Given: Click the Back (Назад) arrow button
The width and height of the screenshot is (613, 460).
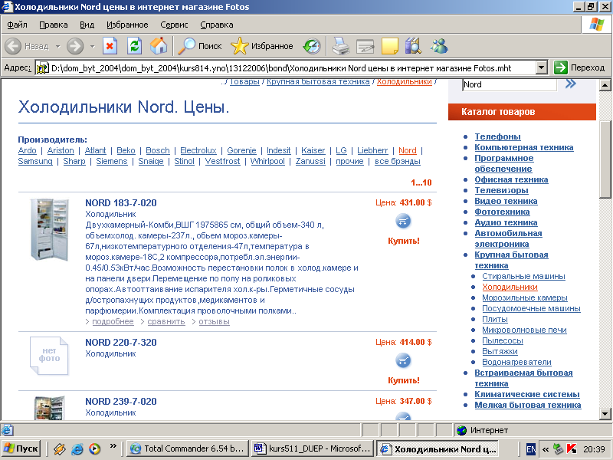Looking at the screenshot, I should pyautogui.click(x=13, y=46).
